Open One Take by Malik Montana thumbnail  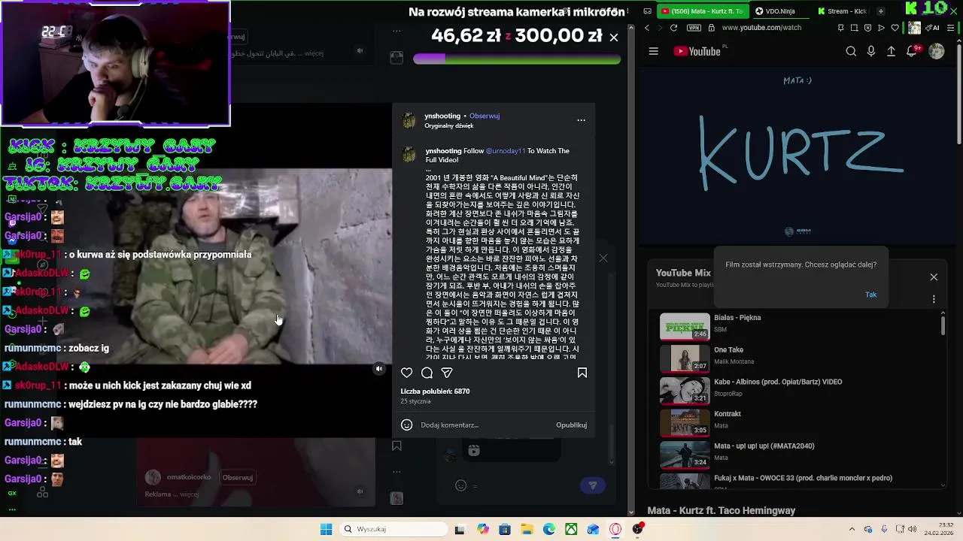(685, 358)
